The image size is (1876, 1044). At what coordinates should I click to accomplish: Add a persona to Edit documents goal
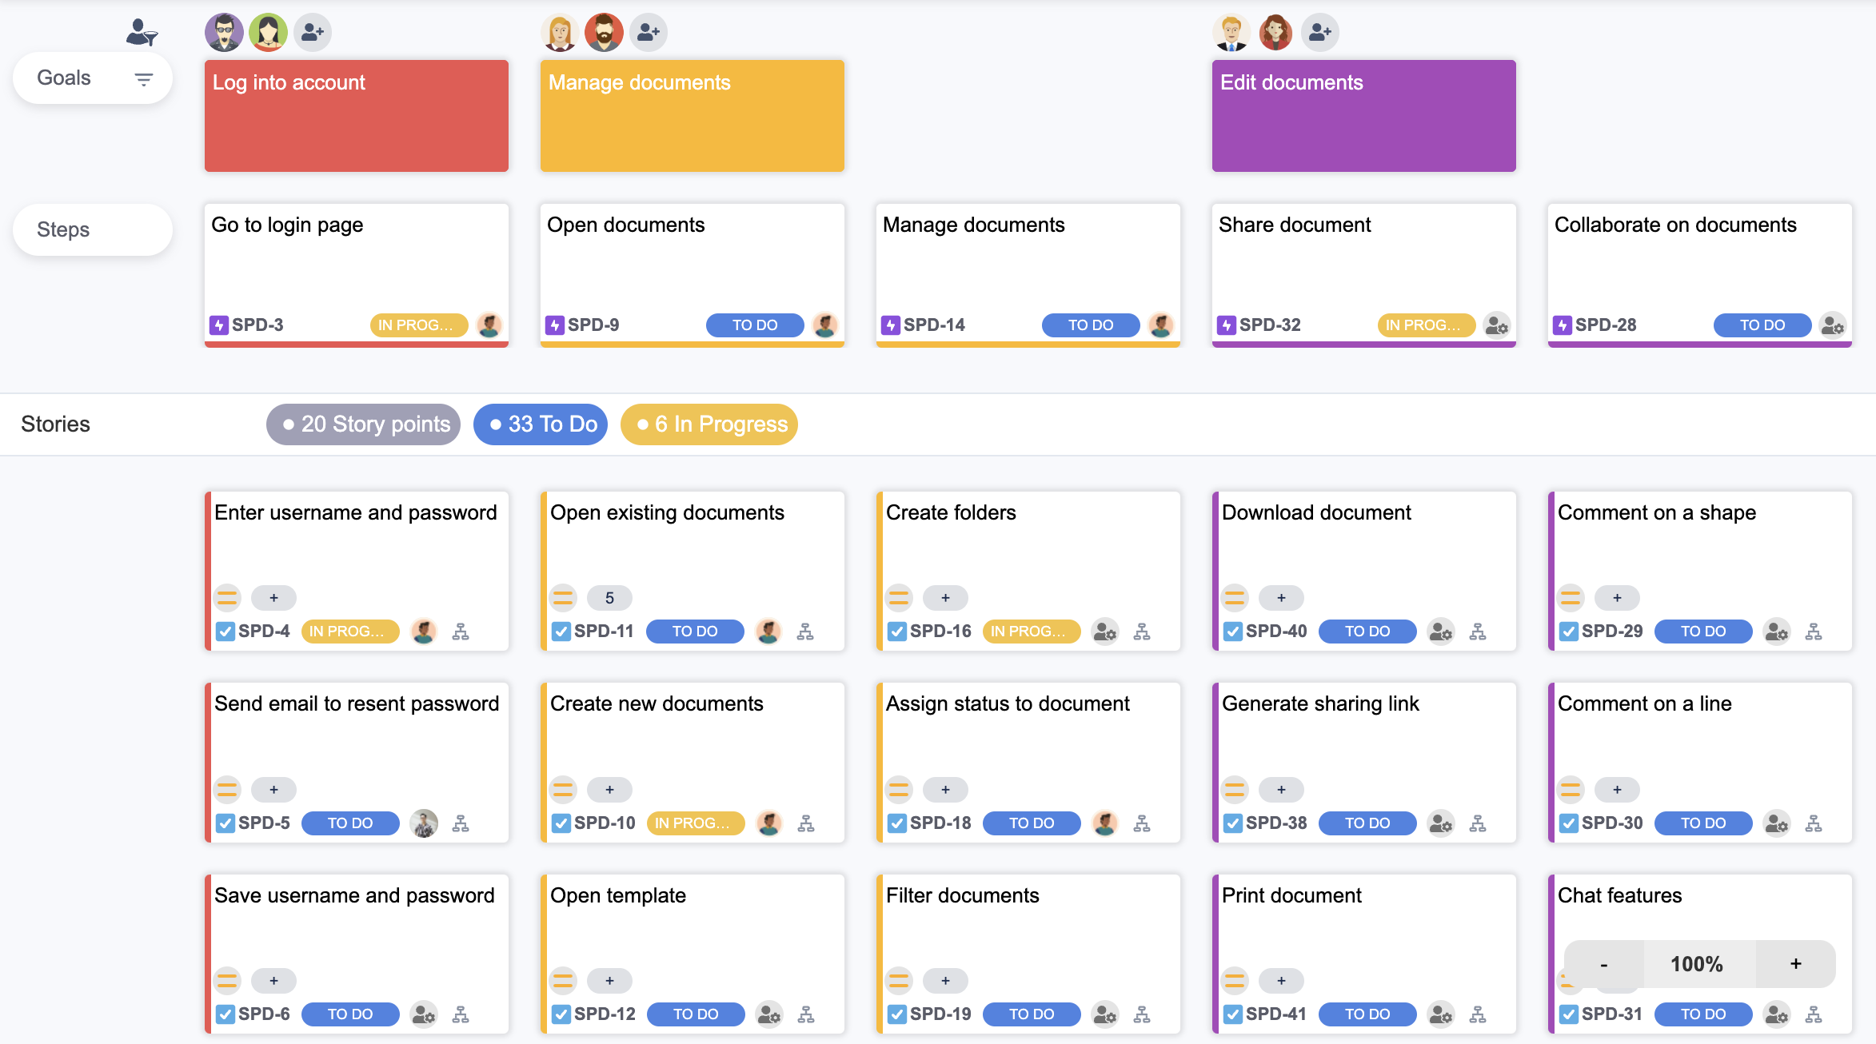point(1320,33)
